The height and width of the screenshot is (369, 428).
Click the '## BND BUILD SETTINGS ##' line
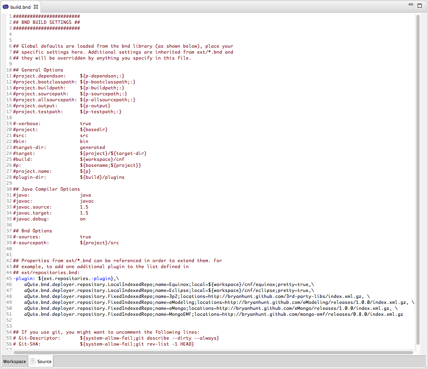coord(47,22)
